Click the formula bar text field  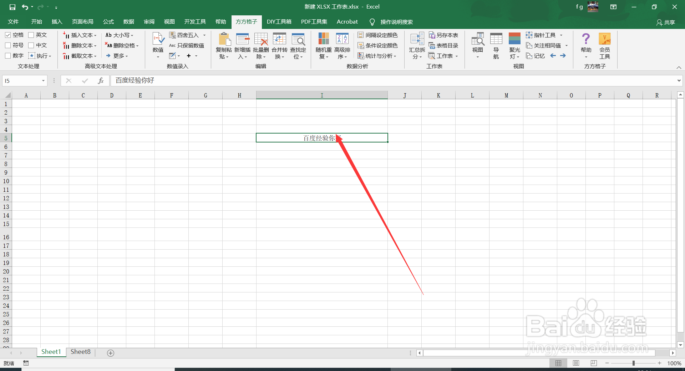click(393, 81)
